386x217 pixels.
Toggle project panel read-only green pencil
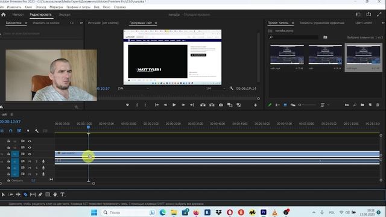[x=270, y=105]
